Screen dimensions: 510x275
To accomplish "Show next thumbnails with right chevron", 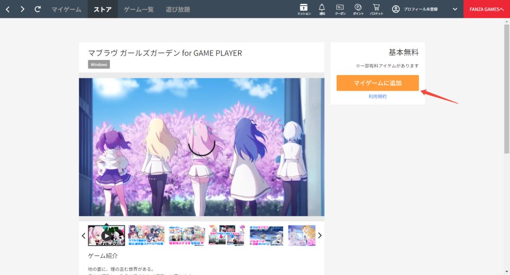I will [x=320, y=235].
